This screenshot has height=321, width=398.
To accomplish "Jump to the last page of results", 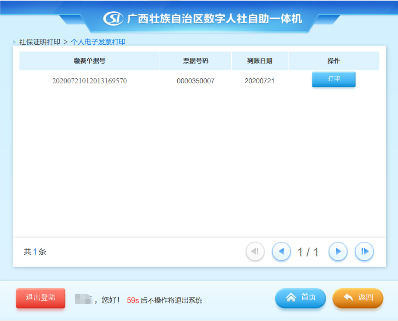I will (364, 252).
